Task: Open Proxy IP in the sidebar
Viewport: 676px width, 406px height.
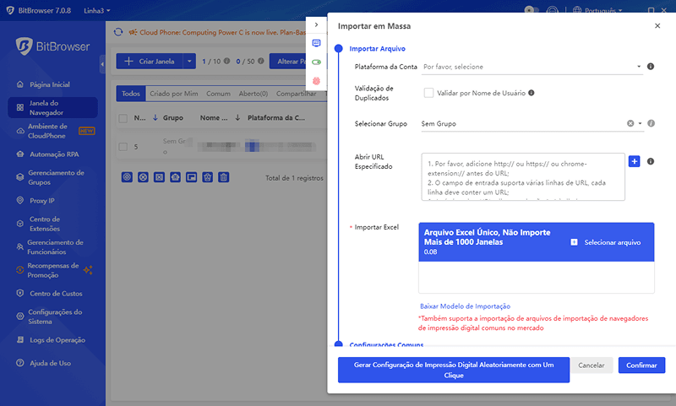Action: click(x=41, y=201)
